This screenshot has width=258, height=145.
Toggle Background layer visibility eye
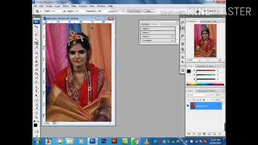[x=188, y=106]
